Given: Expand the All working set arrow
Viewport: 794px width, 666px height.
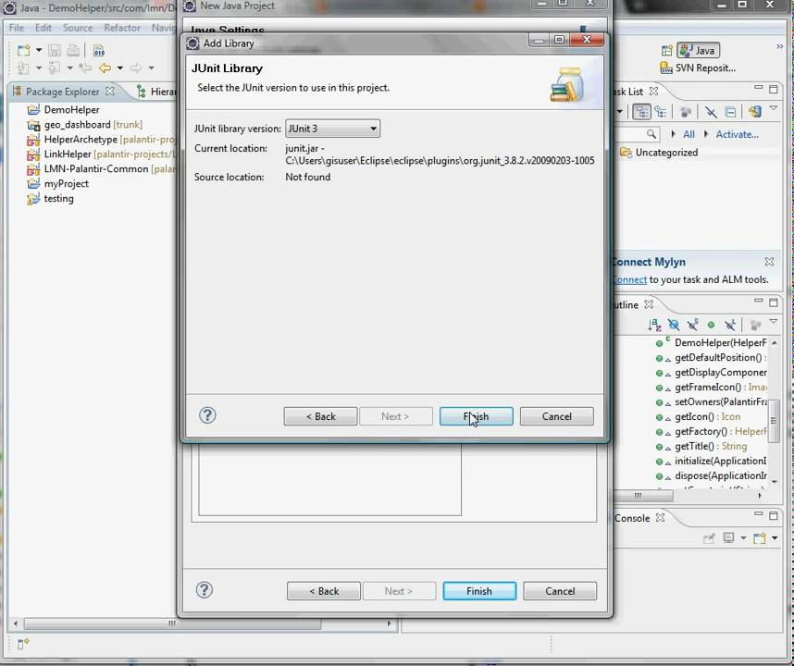Looking at the screenshot, I should tap(674, 134).
